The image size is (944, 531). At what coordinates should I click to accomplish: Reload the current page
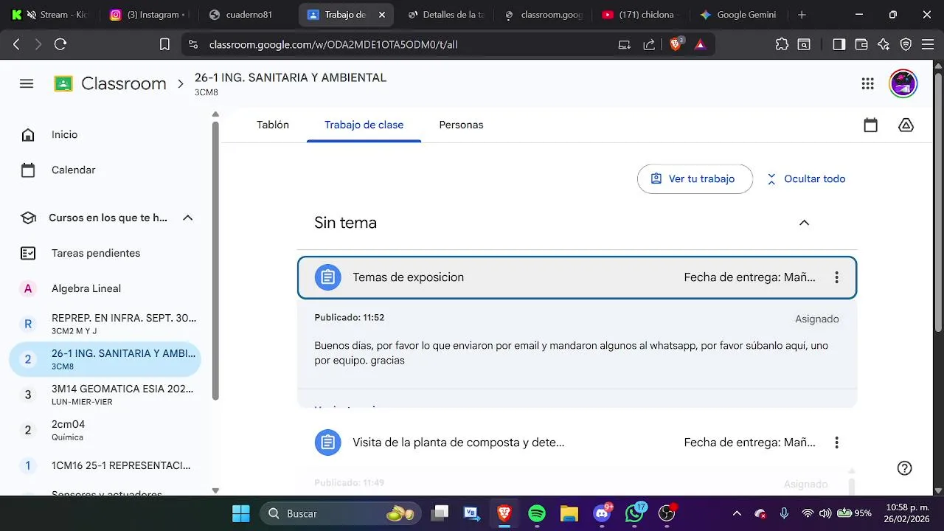[x=60, y=44]
